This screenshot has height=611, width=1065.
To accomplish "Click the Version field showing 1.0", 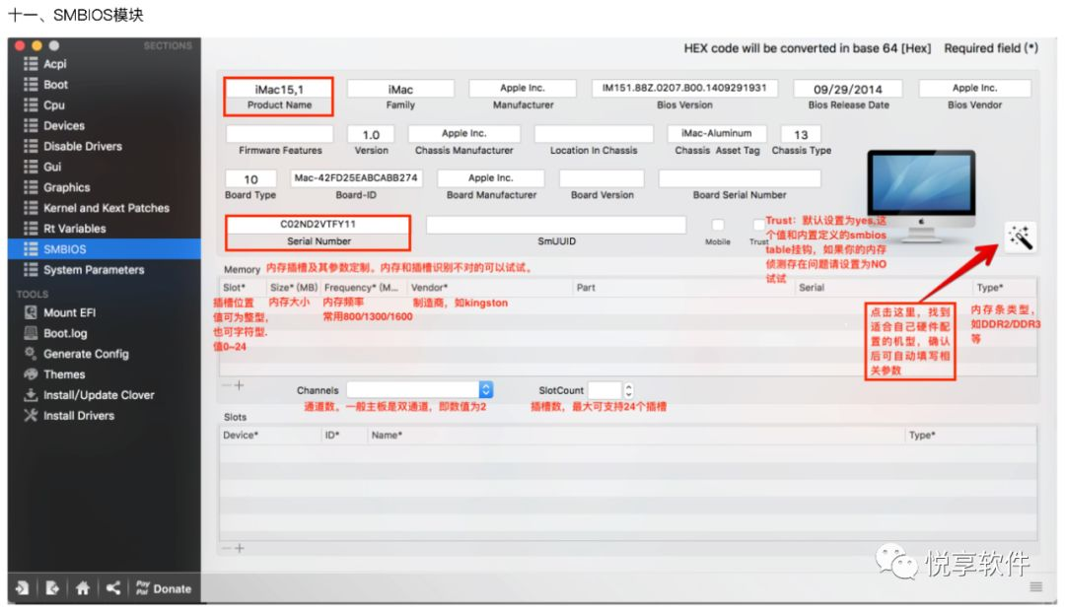I will pos(371,134).
